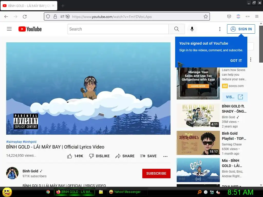Open the ÔNG BÀ GIÀ video thumbnail
Image resolution: width=263 pixels, height=197 pixels.
coord(198,116)
